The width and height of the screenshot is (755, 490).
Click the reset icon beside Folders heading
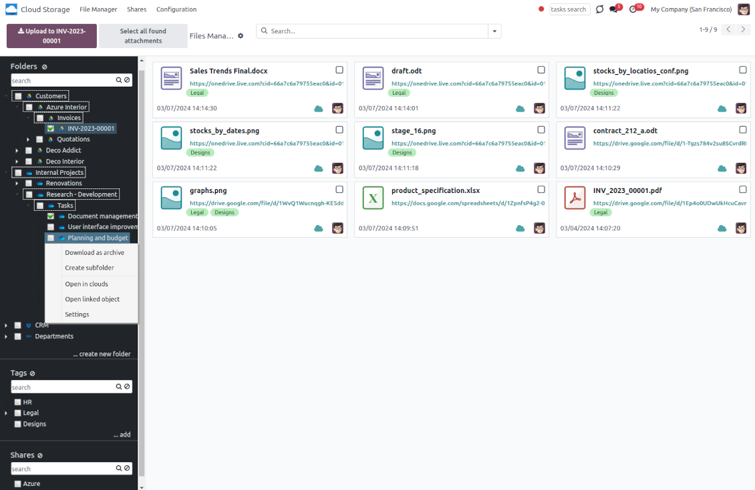point(44,67)
